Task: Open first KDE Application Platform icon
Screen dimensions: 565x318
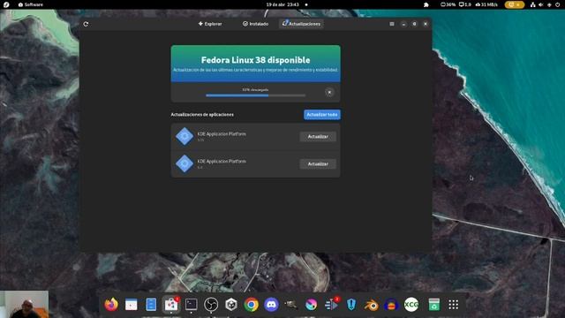Action: point(185,136)
